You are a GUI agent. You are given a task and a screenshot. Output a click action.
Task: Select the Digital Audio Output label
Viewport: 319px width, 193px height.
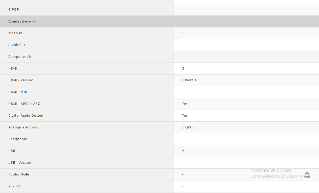point(26,116)
